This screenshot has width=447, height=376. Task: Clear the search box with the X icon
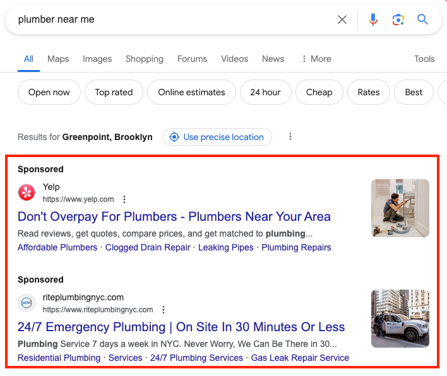point(342,20)
